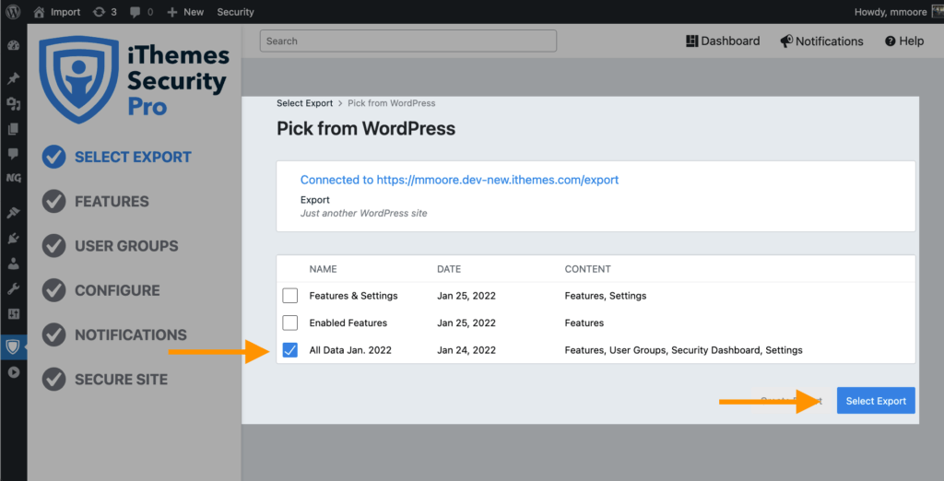The height and width of the screenshot is (481, 944).
Task: Click the Features & Settings export name
Action: coord(353,296)
